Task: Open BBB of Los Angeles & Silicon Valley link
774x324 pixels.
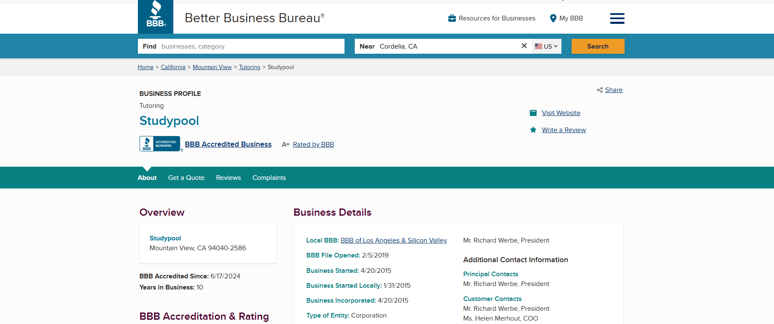Action: point(393,240)
